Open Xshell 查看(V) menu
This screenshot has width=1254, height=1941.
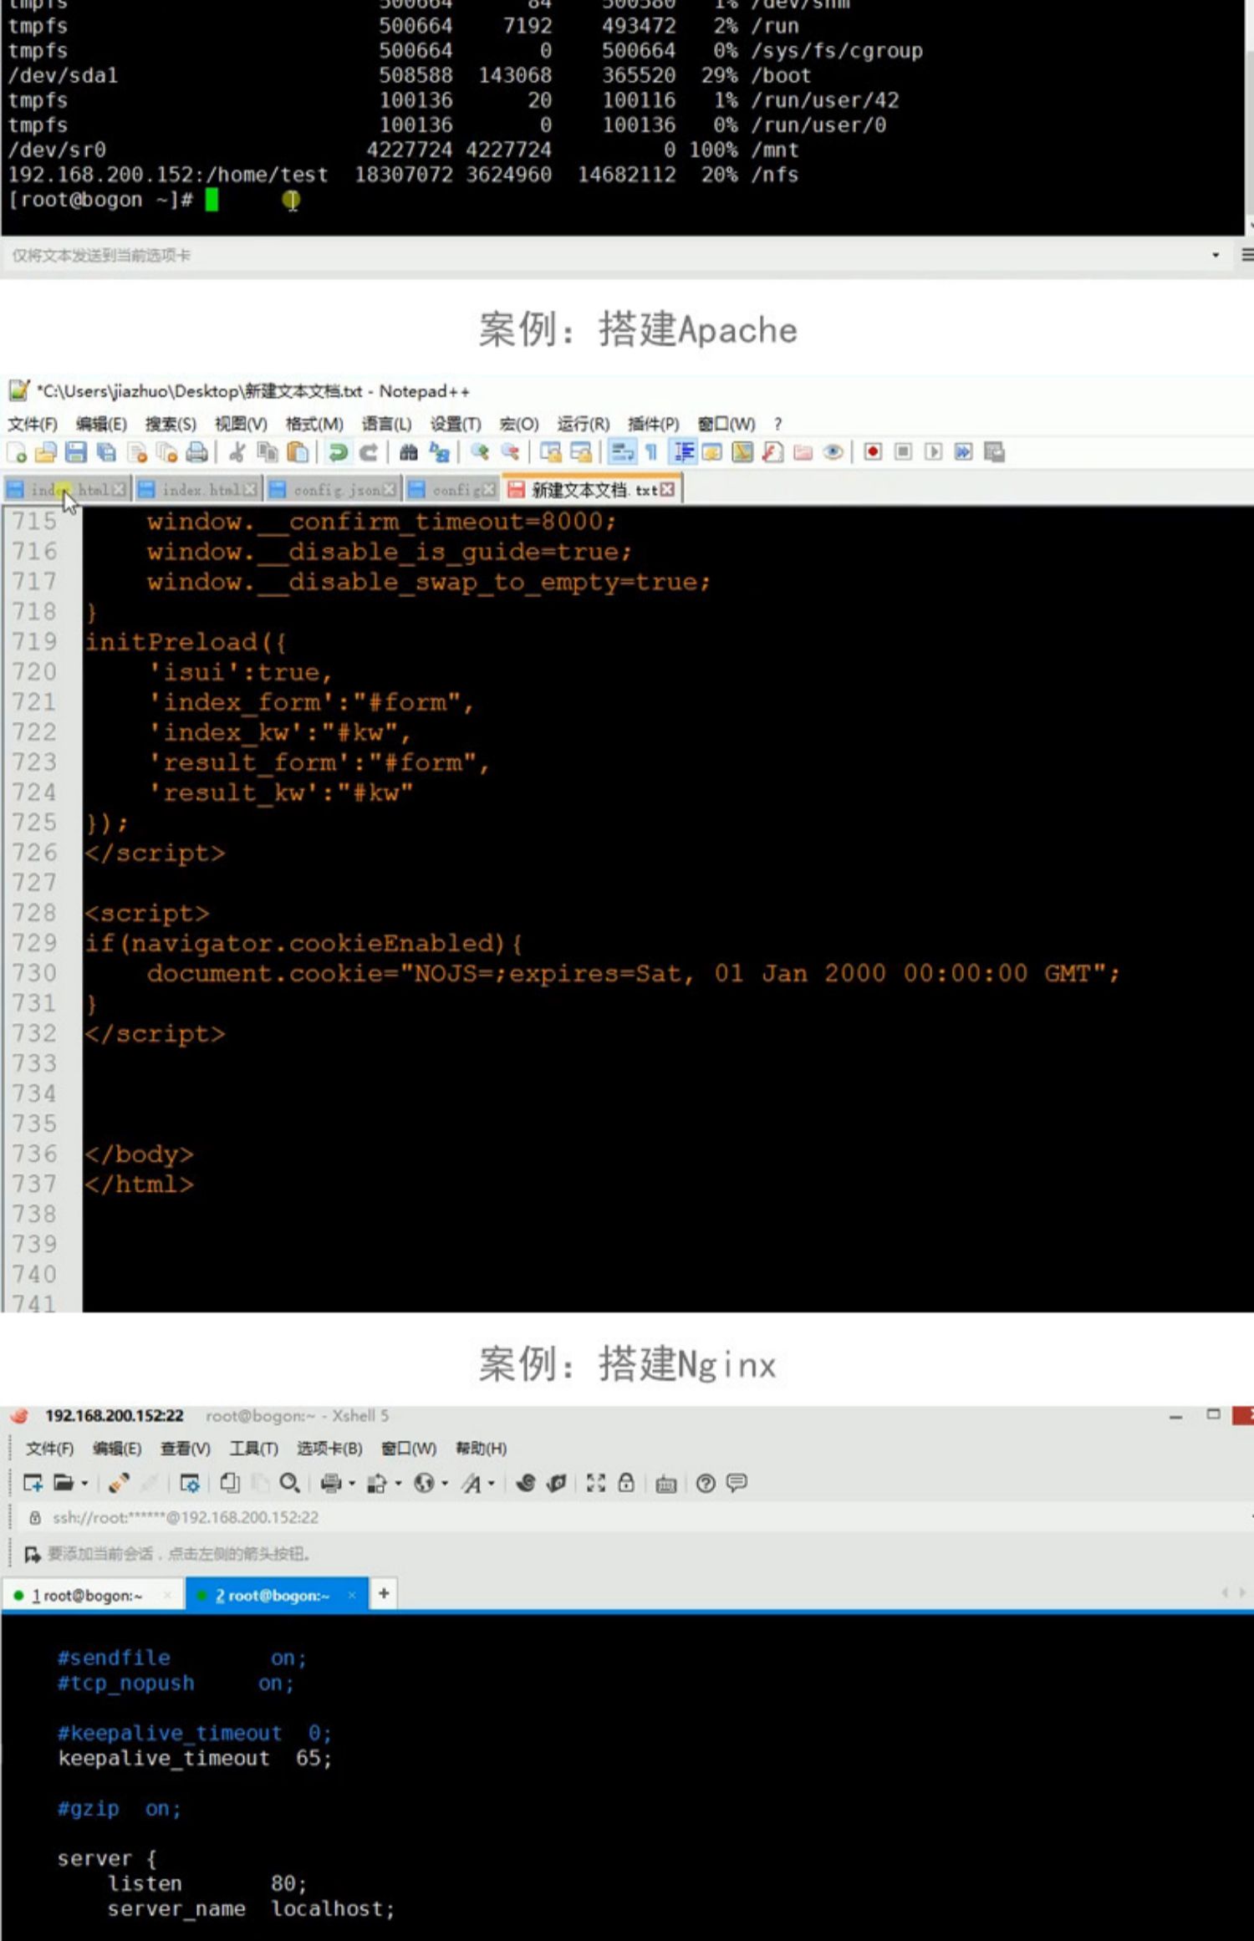click(x=186, y=1449)
